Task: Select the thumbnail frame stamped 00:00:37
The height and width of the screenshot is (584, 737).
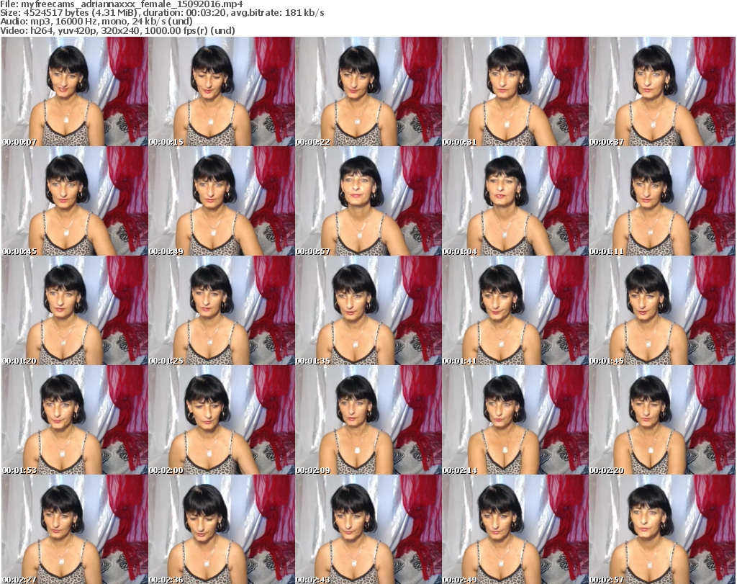Action: 662,91
